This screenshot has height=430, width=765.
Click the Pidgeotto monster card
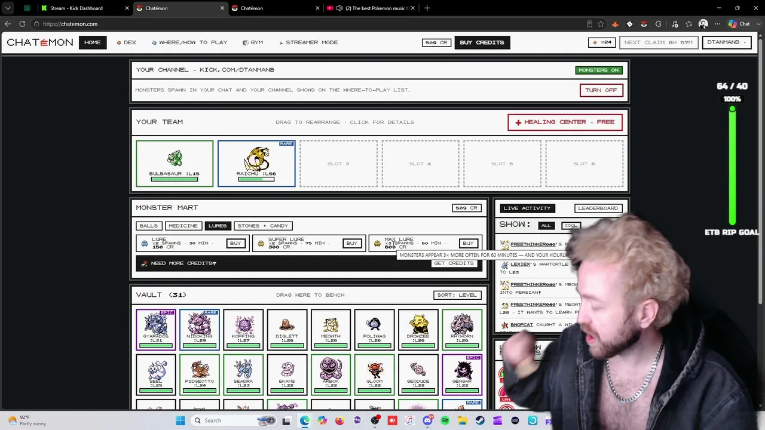(200, 374)
